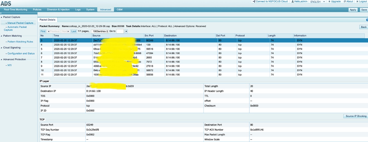
Task: Click the Connect to NSFOCUS Cloud icon
Action: click(x=254, y=1)
